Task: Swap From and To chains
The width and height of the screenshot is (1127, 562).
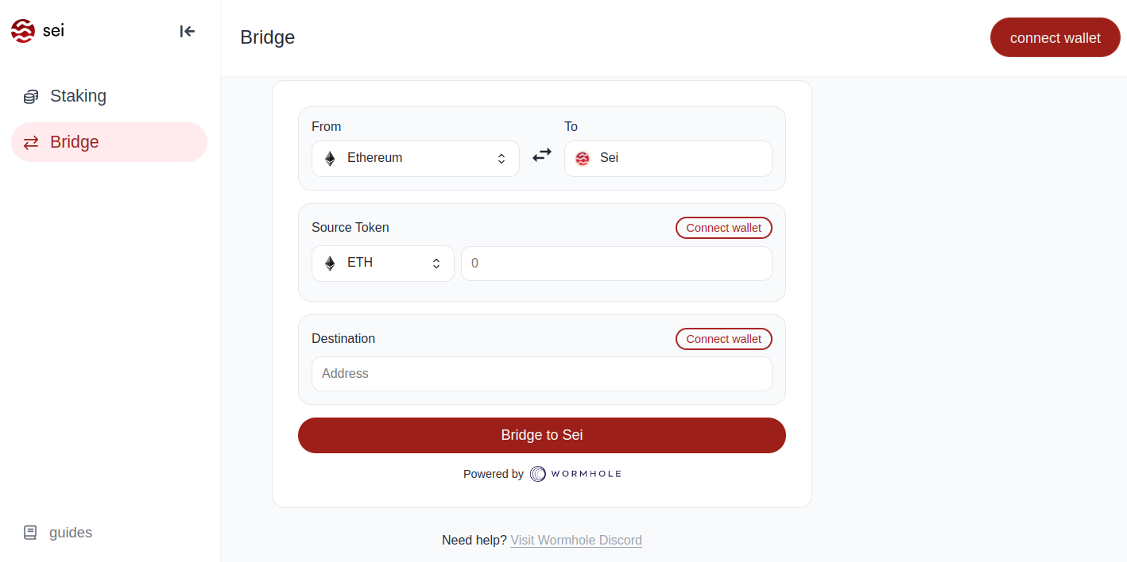Action: tap(542, 156)
